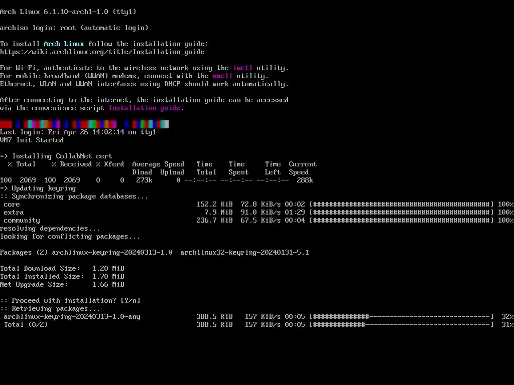Click the extra repository progress bar

point(401,212)
